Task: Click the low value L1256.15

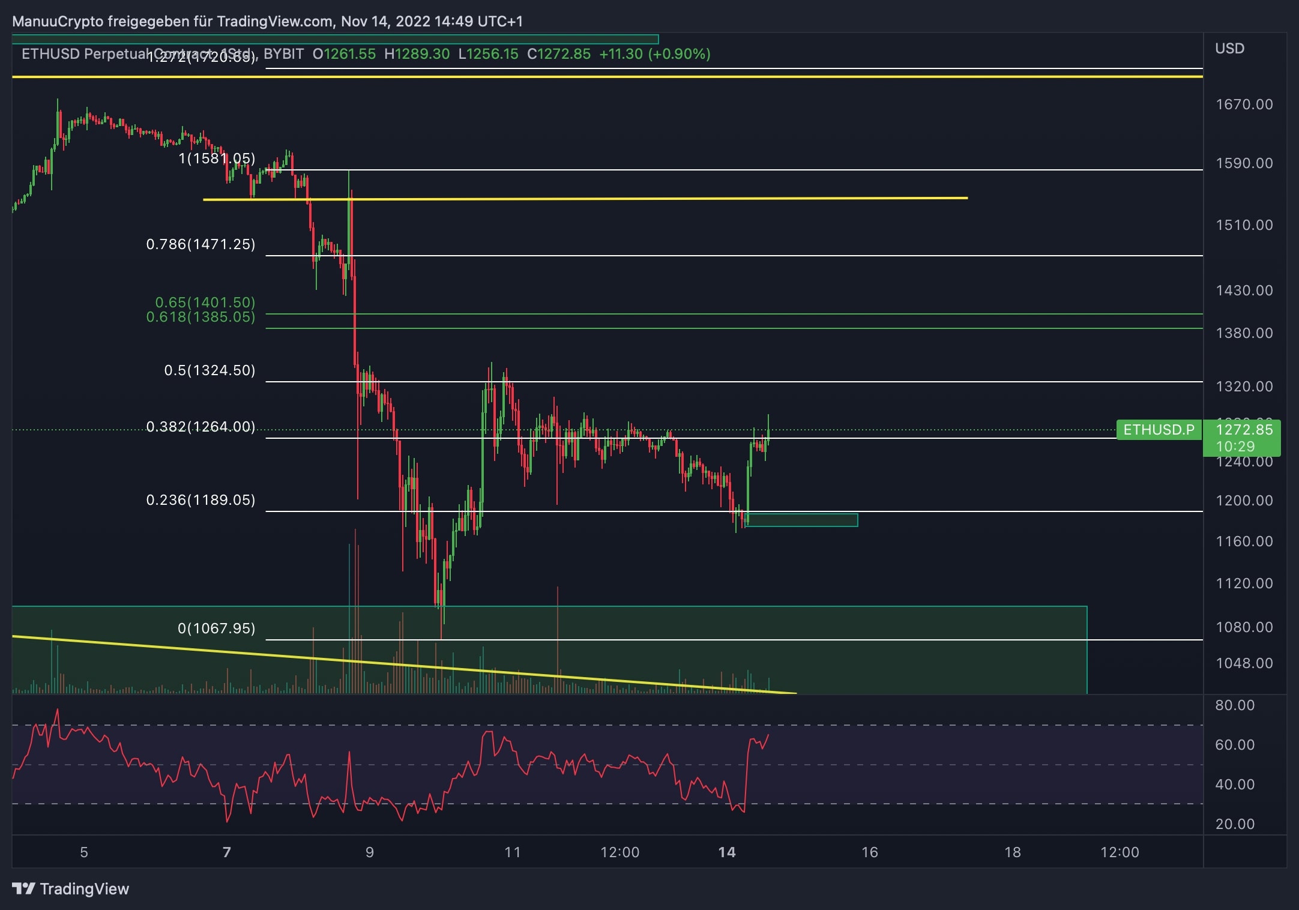Action: 488,54
